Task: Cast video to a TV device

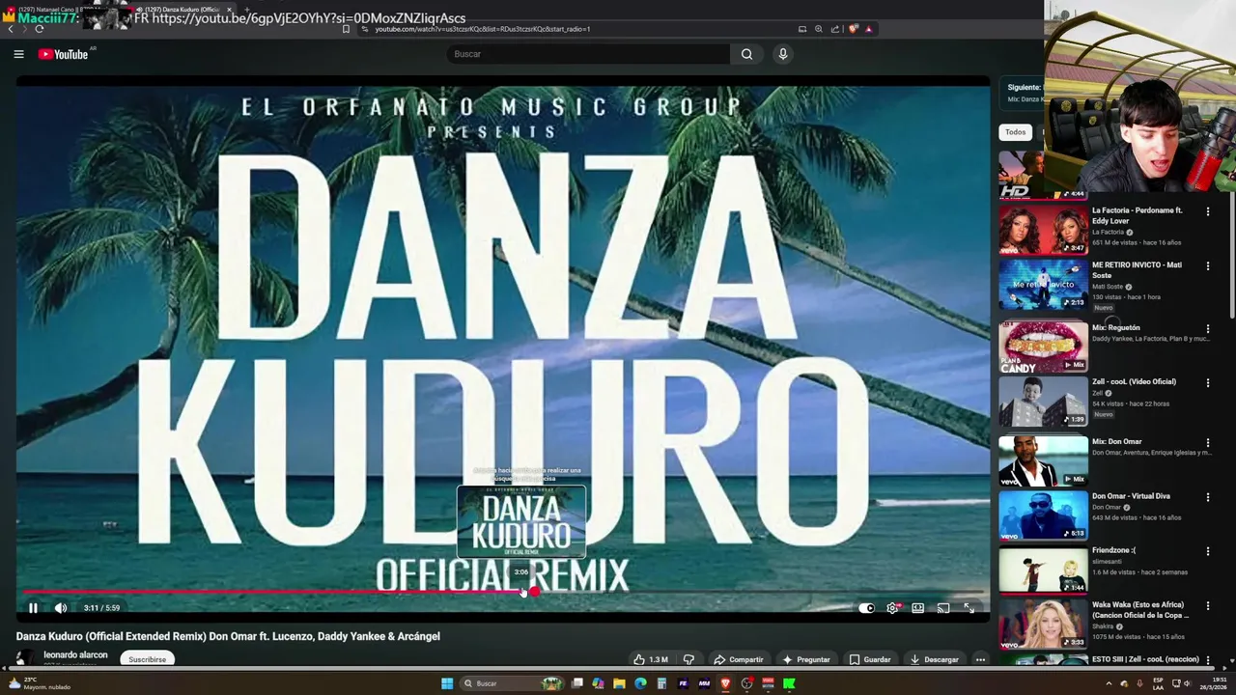Action: (943, 608)
